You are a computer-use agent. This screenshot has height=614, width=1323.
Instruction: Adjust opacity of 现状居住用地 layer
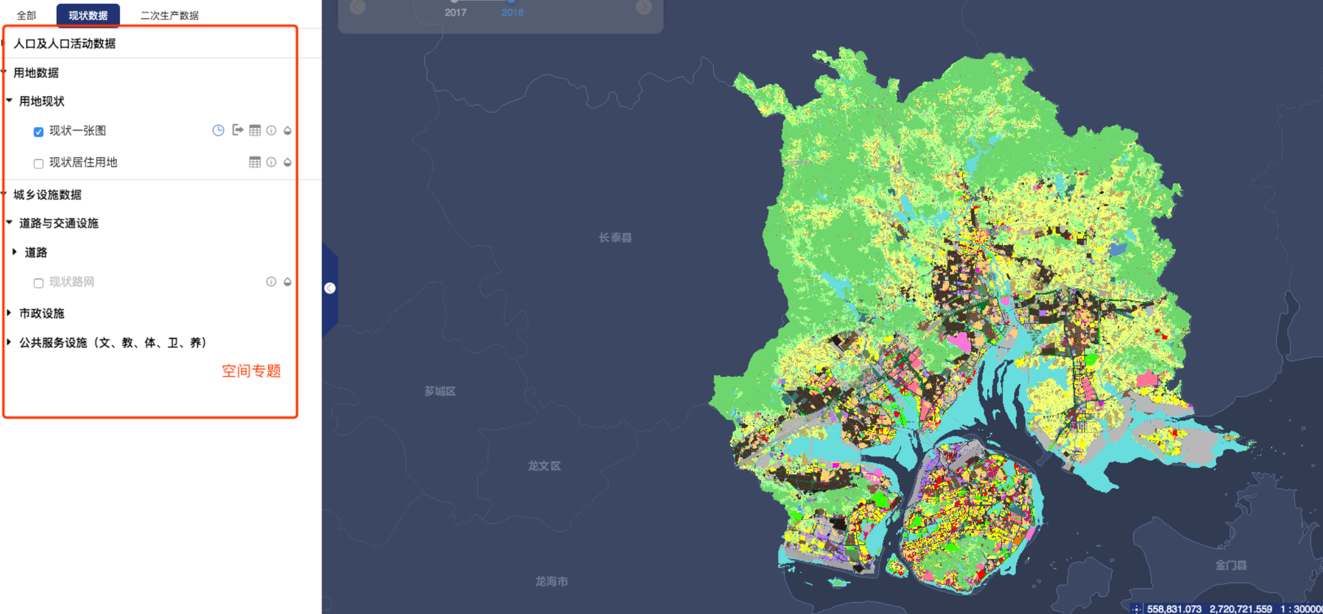pos(288,162)
